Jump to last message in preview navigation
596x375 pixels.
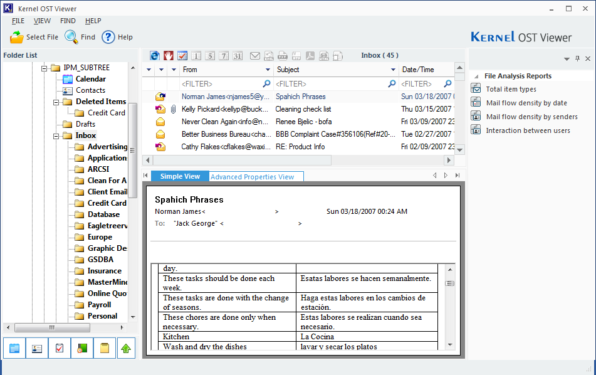click(457, 176)
